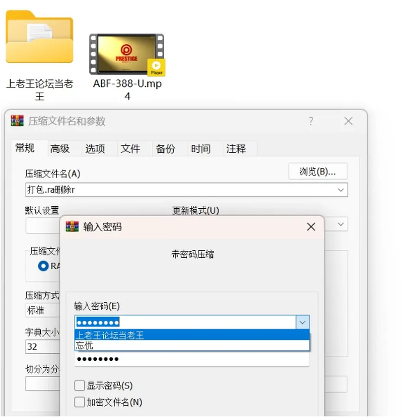
Task: Enable the 加密文件名(N) checkbox
Action: pyautogui.click(x=79, y=402)
